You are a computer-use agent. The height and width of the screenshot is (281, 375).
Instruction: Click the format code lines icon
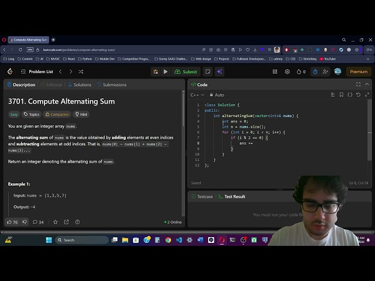tap(333, 95)
